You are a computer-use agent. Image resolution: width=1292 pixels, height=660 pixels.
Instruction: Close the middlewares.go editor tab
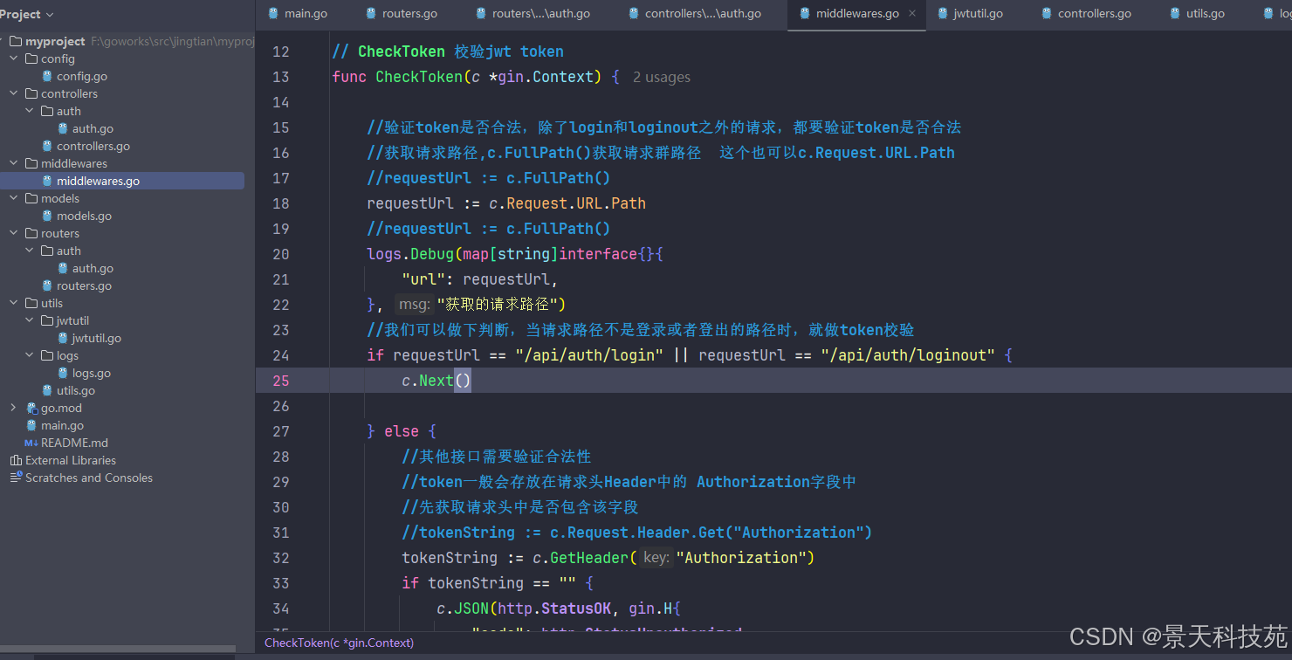(912, 13)
